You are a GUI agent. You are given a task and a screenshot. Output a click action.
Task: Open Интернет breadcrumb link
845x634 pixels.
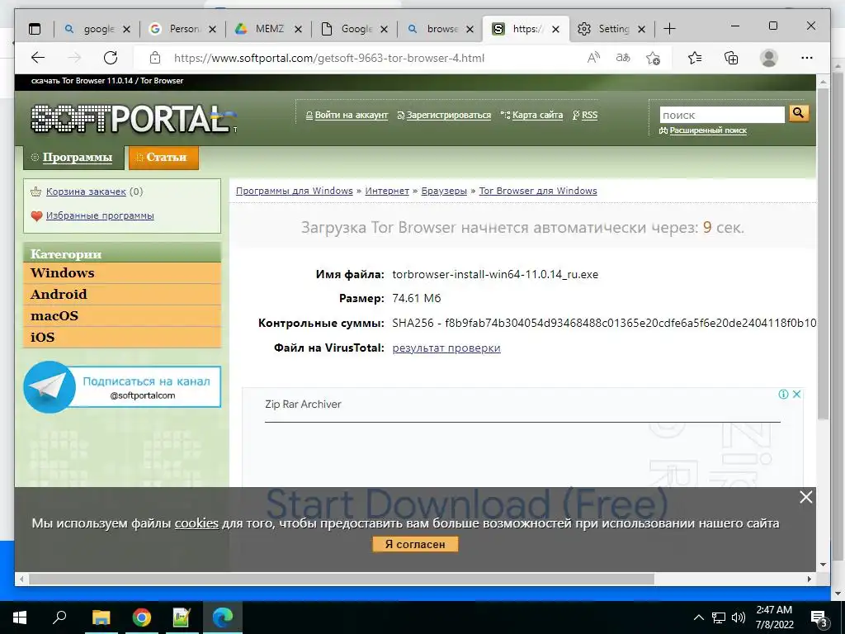click(387, 191)
